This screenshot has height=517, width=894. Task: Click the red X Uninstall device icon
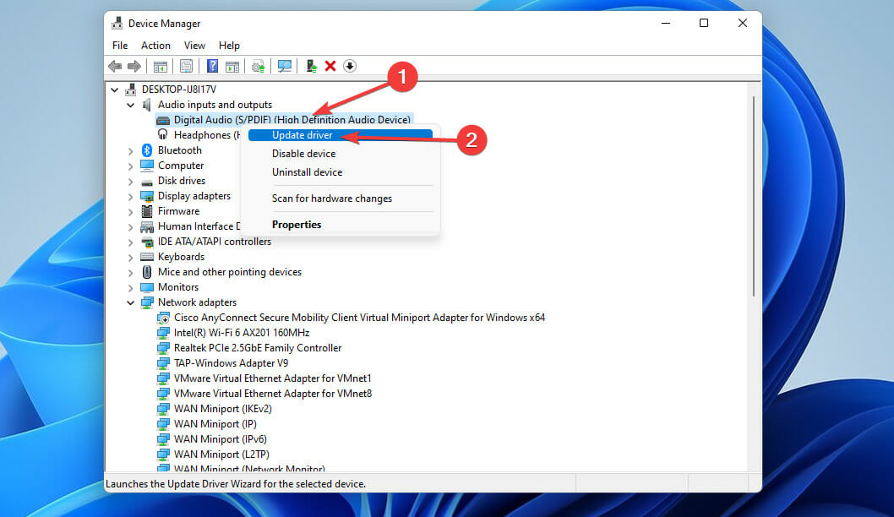coord(330,66)
